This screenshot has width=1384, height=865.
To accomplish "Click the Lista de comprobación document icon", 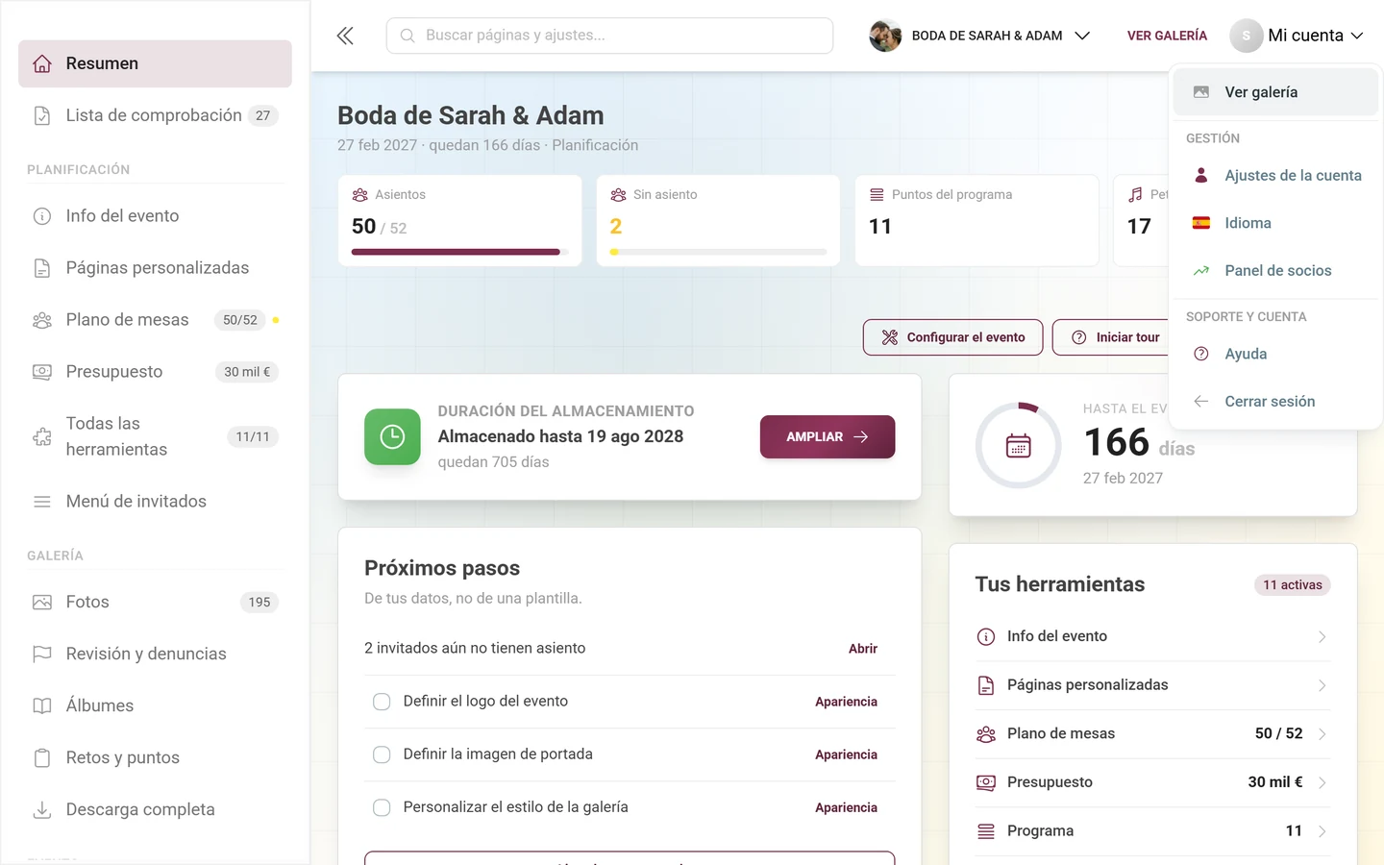I will pos(42,115).
